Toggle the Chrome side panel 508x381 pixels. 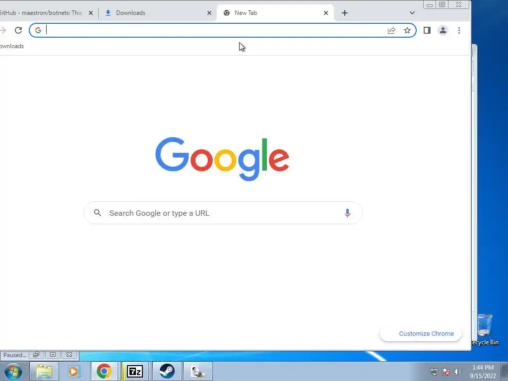[427, 30]
